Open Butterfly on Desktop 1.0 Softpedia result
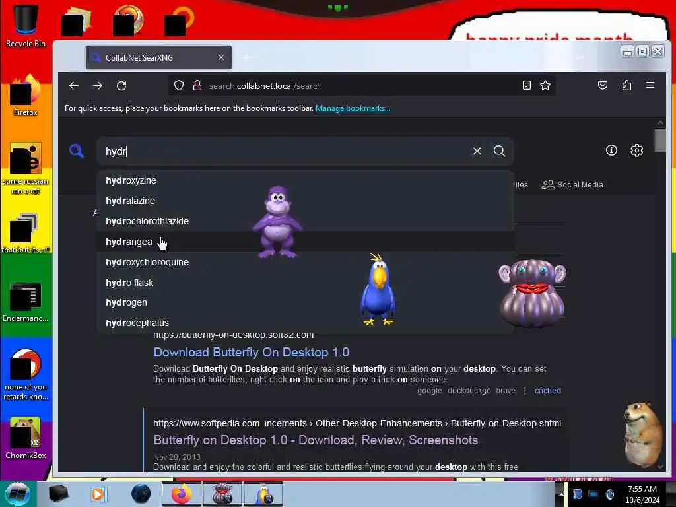The image size is (676, 507). tap(316, 440)
